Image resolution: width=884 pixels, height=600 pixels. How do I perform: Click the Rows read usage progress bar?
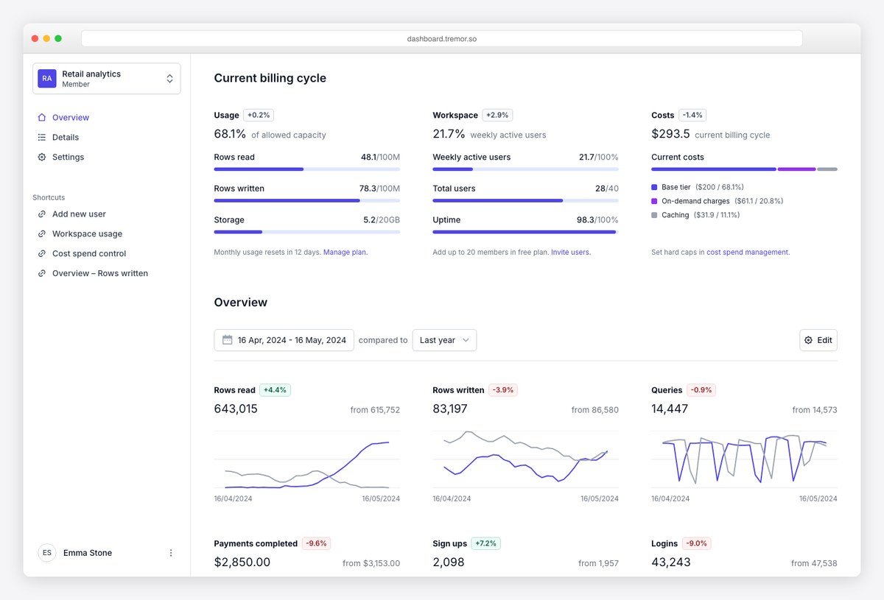click(x=307, y=169)
